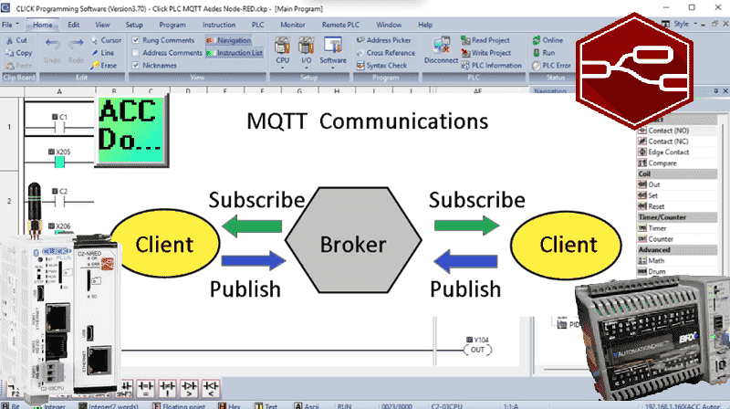Select the Erase tool
The image size is (730, 409).
105,65
